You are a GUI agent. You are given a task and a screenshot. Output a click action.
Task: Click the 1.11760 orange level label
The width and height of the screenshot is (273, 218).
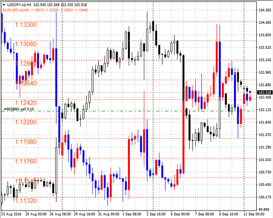click(x=26, y=161)
